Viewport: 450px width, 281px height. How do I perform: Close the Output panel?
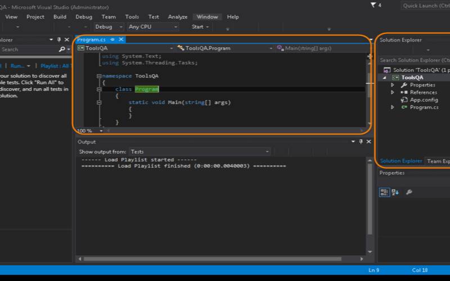tap(368, 142)
